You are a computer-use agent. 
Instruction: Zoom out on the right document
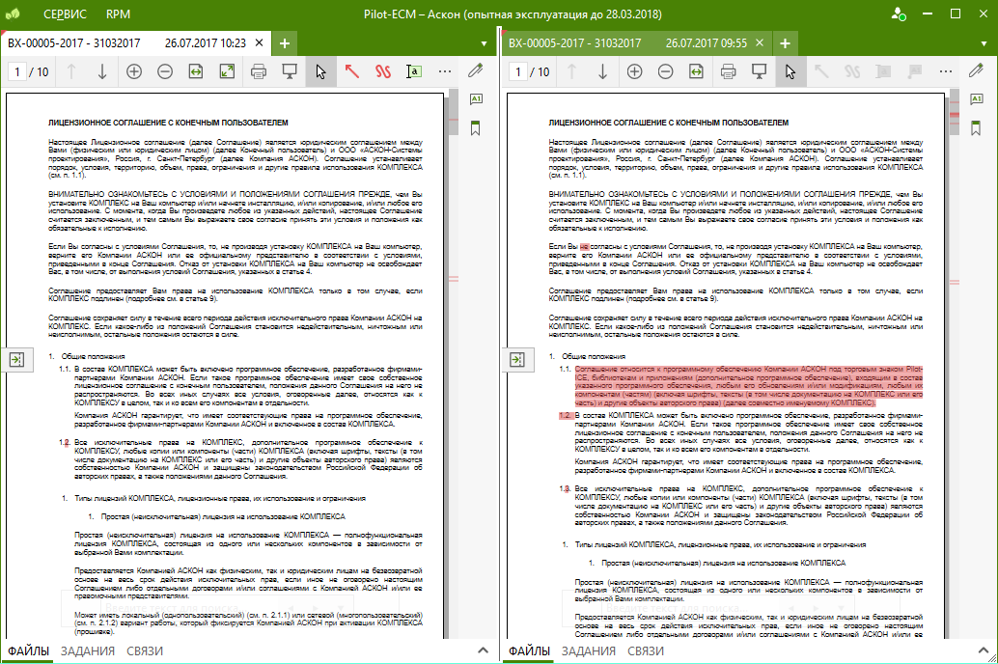click(x=665, y=71)
